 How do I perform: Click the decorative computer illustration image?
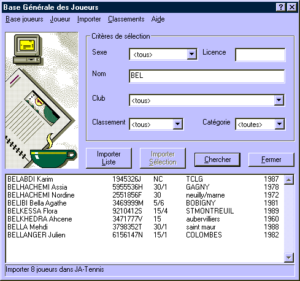42,100
